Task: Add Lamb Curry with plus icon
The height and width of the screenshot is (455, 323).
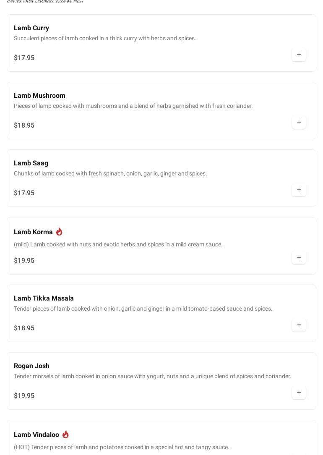Action: click(x=299, y=55)
